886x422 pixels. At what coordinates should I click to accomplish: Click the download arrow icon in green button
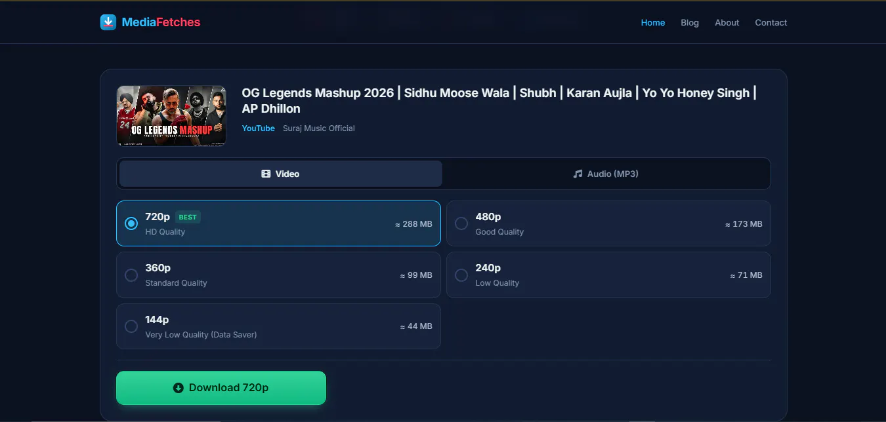click(178, 388)
